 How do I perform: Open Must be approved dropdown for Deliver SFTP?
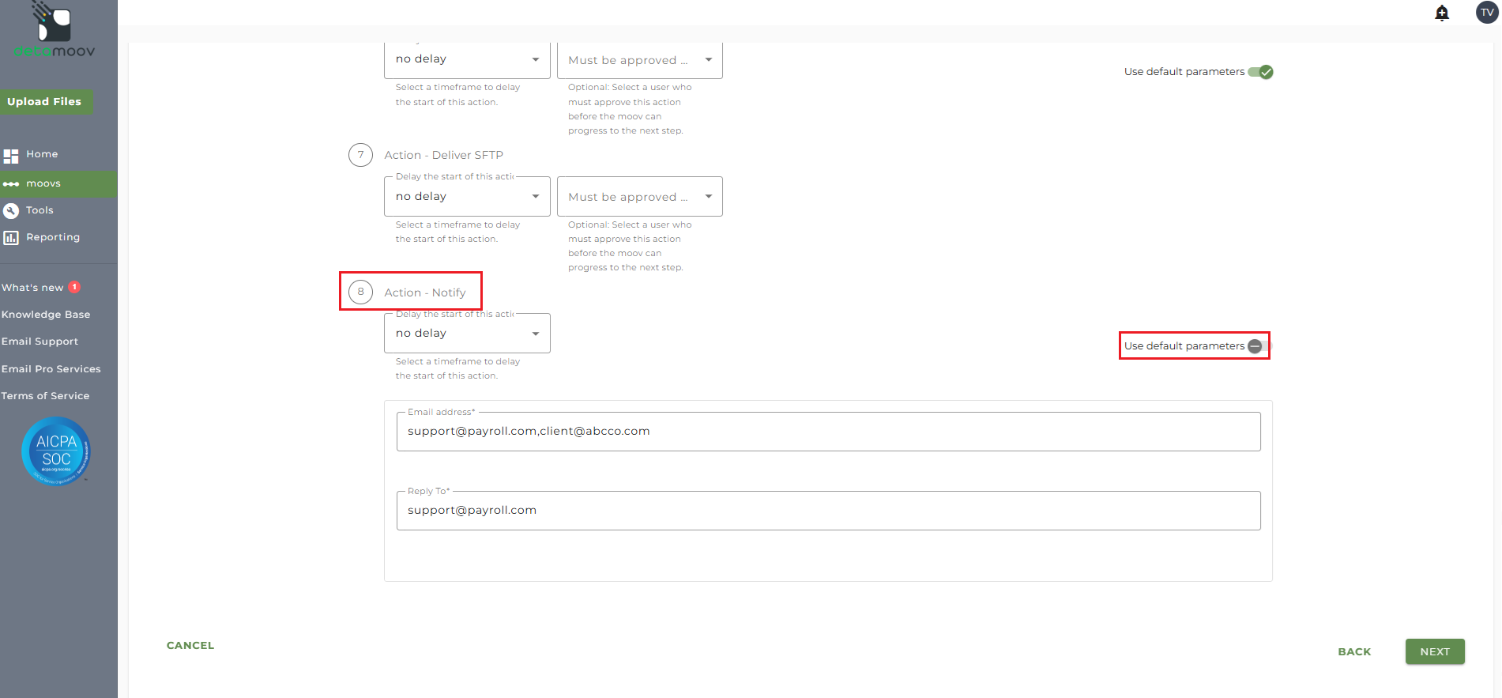point(639,197)
